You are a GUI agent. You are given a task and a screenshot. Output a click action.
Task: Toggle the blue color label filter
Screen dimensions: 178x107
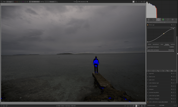(21, 2)
